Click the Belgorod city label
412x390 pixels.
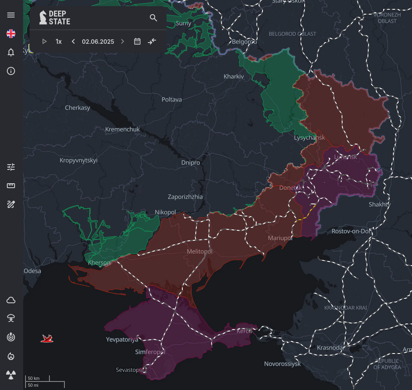pos(244,41)
